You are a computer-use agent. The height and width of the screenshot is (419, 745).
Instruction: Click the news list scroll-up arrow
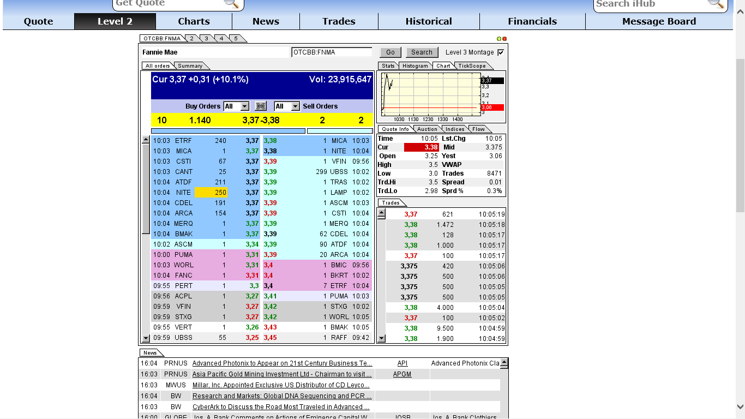504,362
